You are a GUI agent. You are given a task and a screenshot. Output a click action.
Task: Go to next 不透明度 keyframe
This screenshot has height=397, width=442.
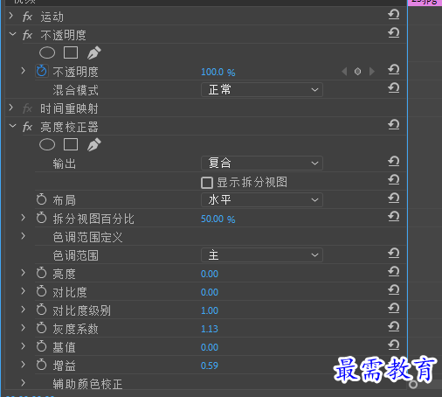pyautogui.click(x=372, y=72)
